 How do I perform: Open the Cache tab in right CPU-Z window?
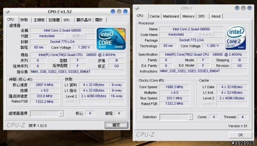(x=155, y=16)
